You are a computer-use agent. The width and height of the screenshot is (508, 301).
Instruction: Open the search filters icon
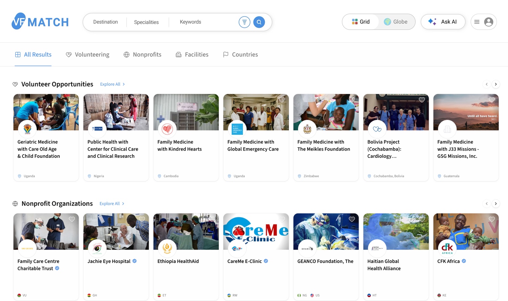[244, 22]
